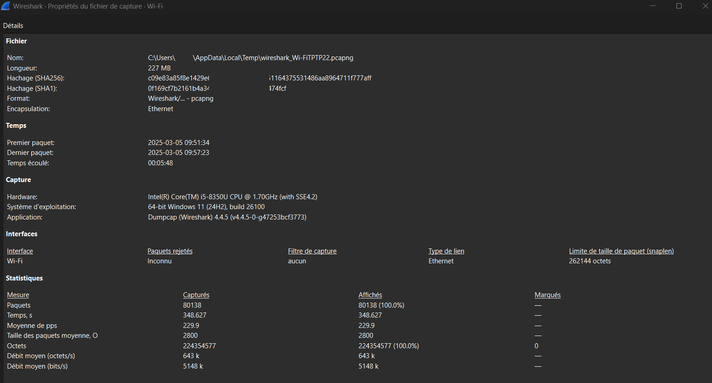Click the underlined Interface column header
Viewport: 712px width, 383px height.
coord(20,251)
